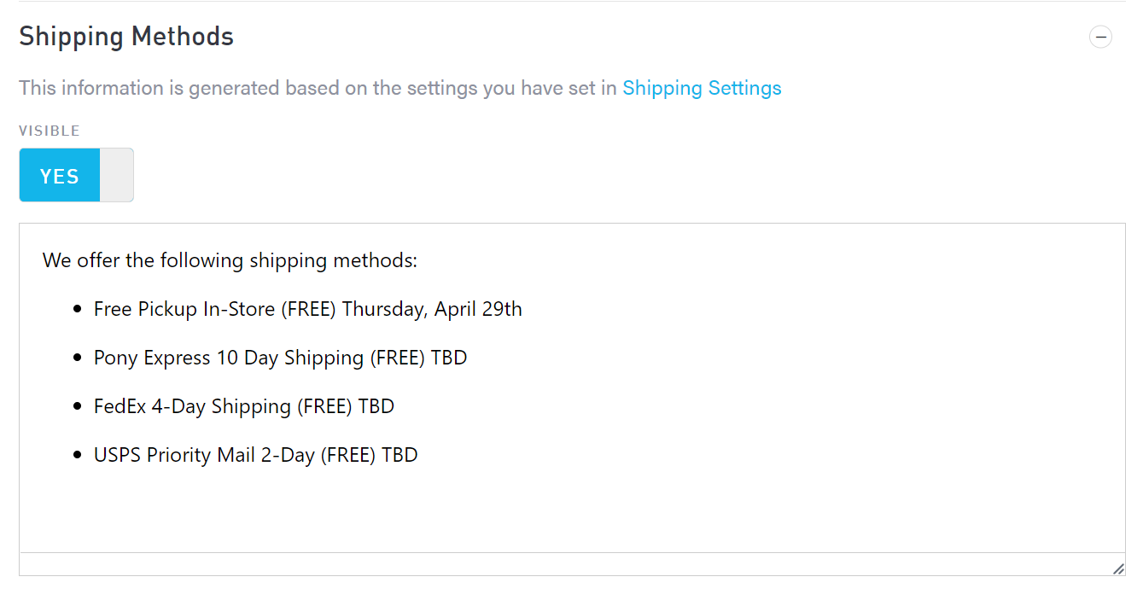Screen dimensions: 1143x606
Task: Click the bullet before USPS Priority Mail
Action: coord(79,455)
